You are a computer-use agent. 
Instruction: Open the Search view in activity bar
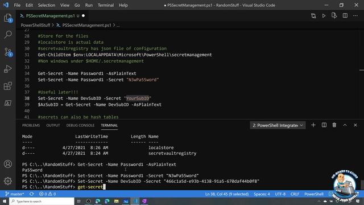(x=8, y=35)
